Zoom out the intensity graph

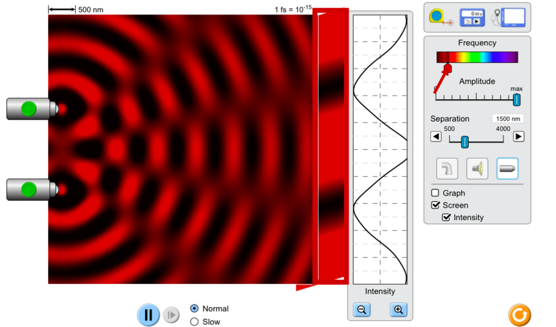click(362, 310)
